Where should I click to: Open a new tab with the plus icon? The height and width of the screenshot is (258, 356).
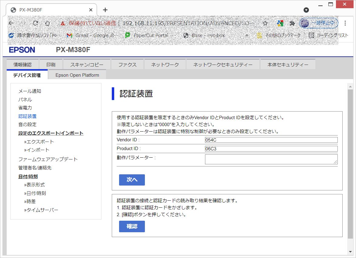tap(105, 10)
